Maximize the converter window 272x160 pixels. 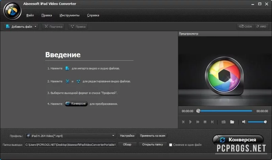click(x=260, y=4)
